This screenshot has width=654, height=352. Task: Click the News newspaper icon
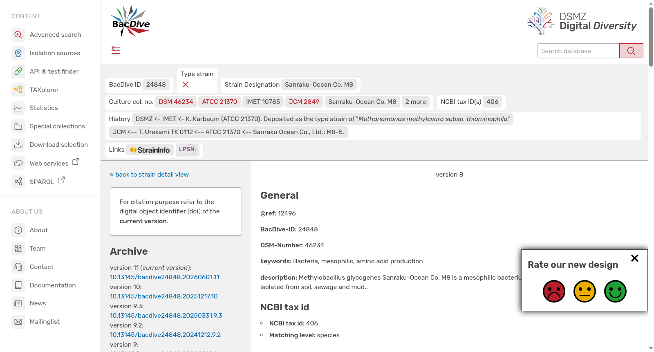point(18,303)
